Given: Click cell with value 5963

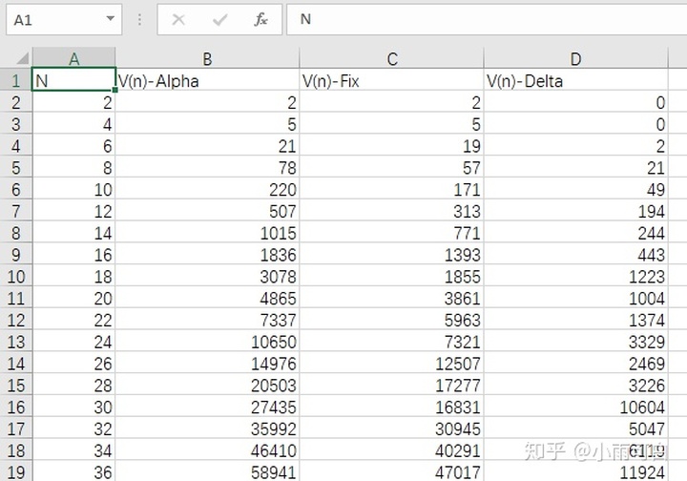Looking at the screenshot, I should (x=392, y=320).
